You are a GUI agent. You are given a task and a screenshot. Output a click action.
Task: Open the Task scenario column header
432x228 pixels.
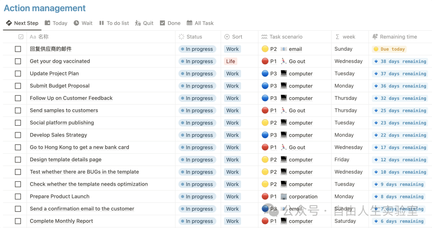pyautogui.click(x=282, y=37)
